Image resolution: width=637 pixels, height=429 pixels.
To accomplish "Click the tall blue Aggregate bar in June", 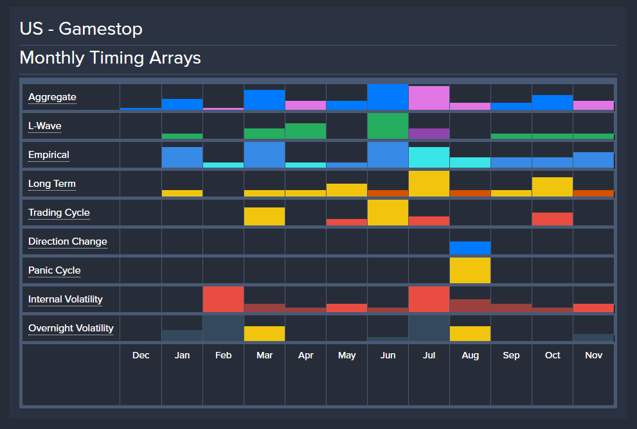I will [x=388, y=97].
